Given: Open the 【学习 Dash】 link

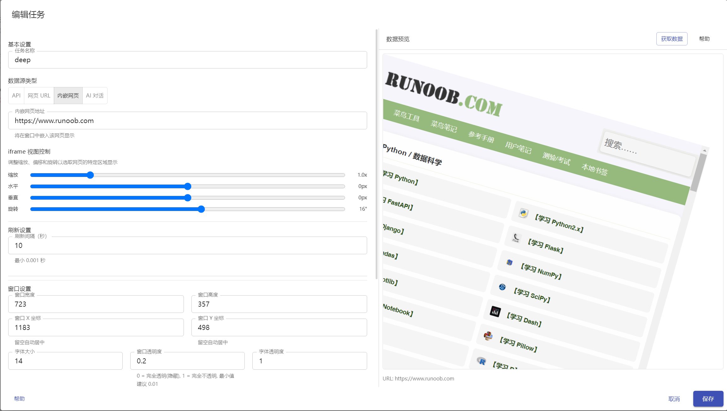Looking at the screenshot, I should click(524, 320).
